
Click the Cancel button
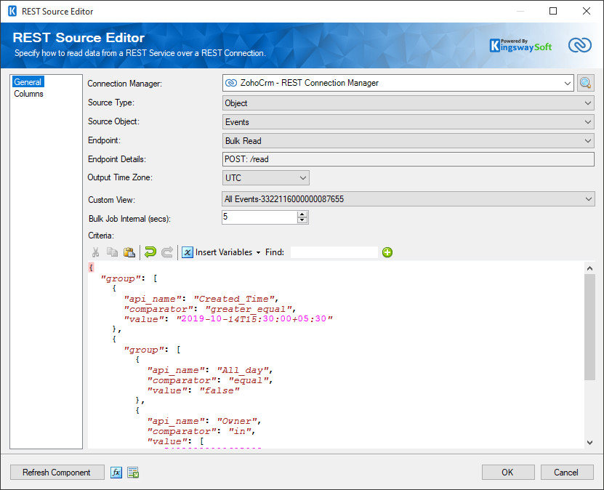[567, 473]
